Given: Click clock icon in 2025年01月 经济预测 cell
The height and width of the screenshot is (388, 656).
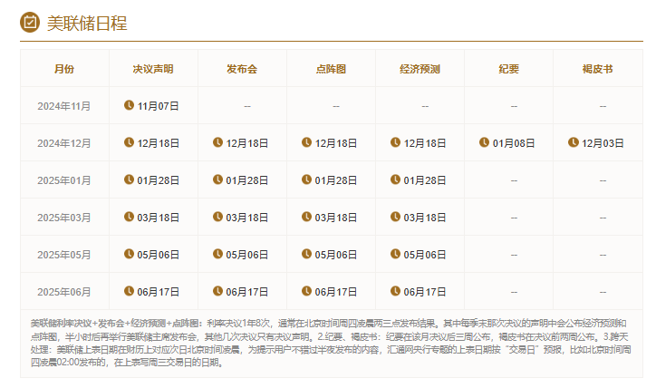Looking at the screenshot, I should (x=395, y=180).
